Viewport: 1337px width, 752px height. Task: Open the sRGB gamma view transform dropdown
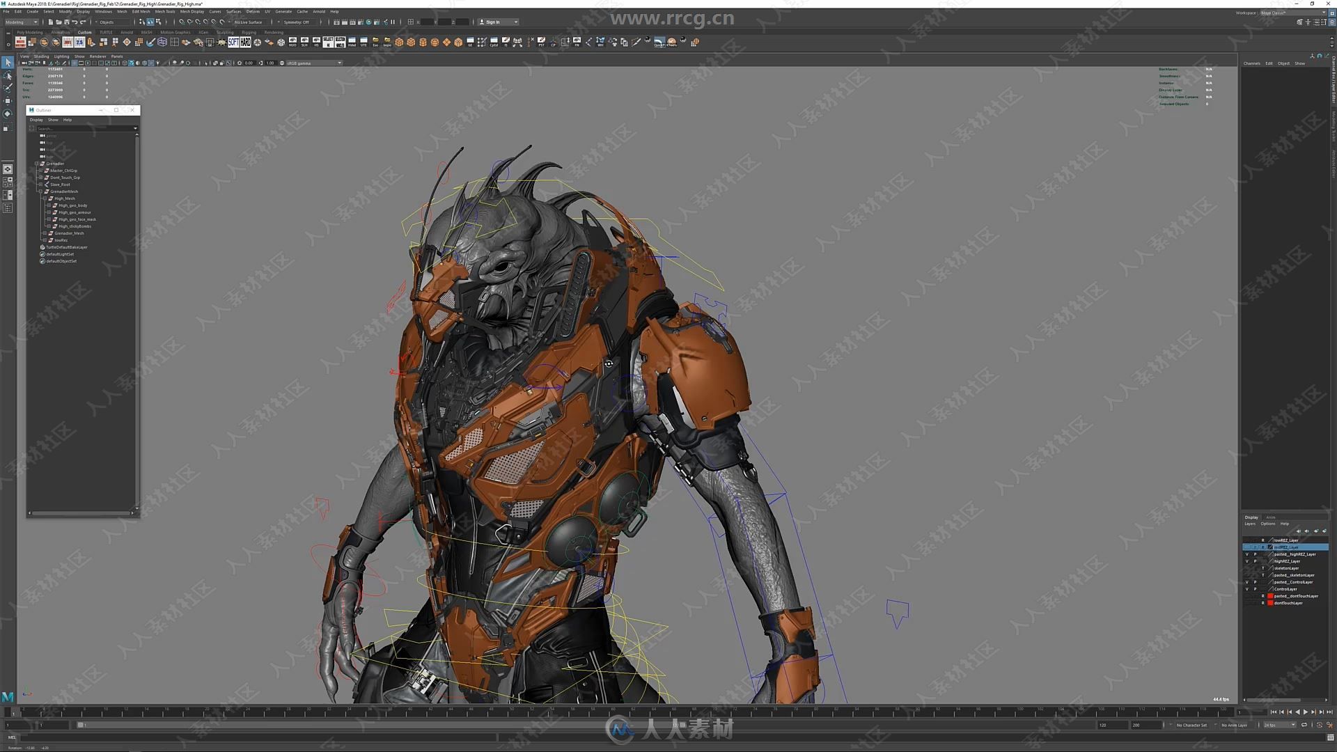pos(315,63)
